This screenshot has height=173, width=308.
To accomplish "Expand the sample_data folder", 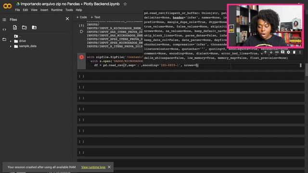I will (11, 46).
